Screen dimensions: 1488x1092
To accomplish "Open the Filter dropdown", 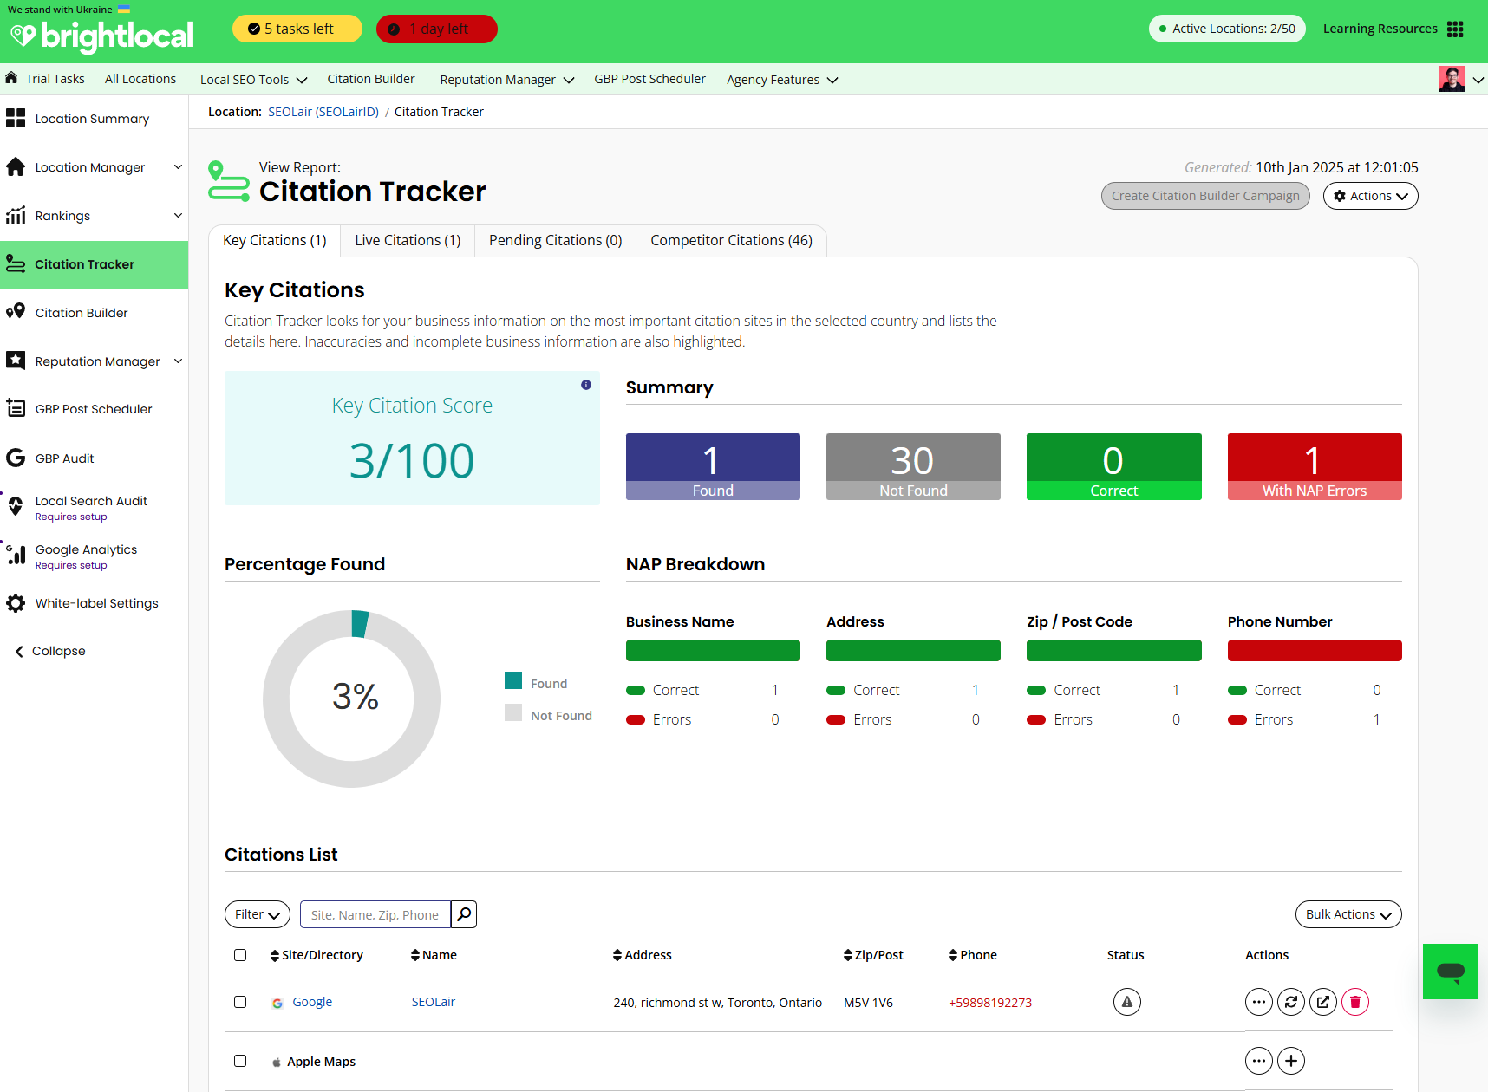I will click(x=257, y=914).
